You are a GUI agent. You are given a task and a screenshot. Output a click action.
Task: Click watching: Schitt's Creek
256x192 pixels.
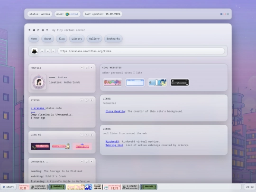[48, 176]
